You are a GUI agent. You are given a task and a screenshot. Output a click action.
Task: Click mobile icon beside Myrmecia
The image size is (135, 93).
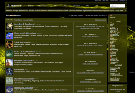pos(118,51)
